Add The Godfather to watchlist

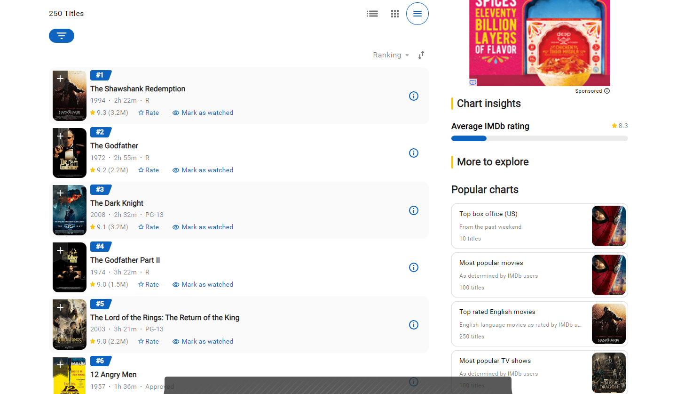pos(60,136)
